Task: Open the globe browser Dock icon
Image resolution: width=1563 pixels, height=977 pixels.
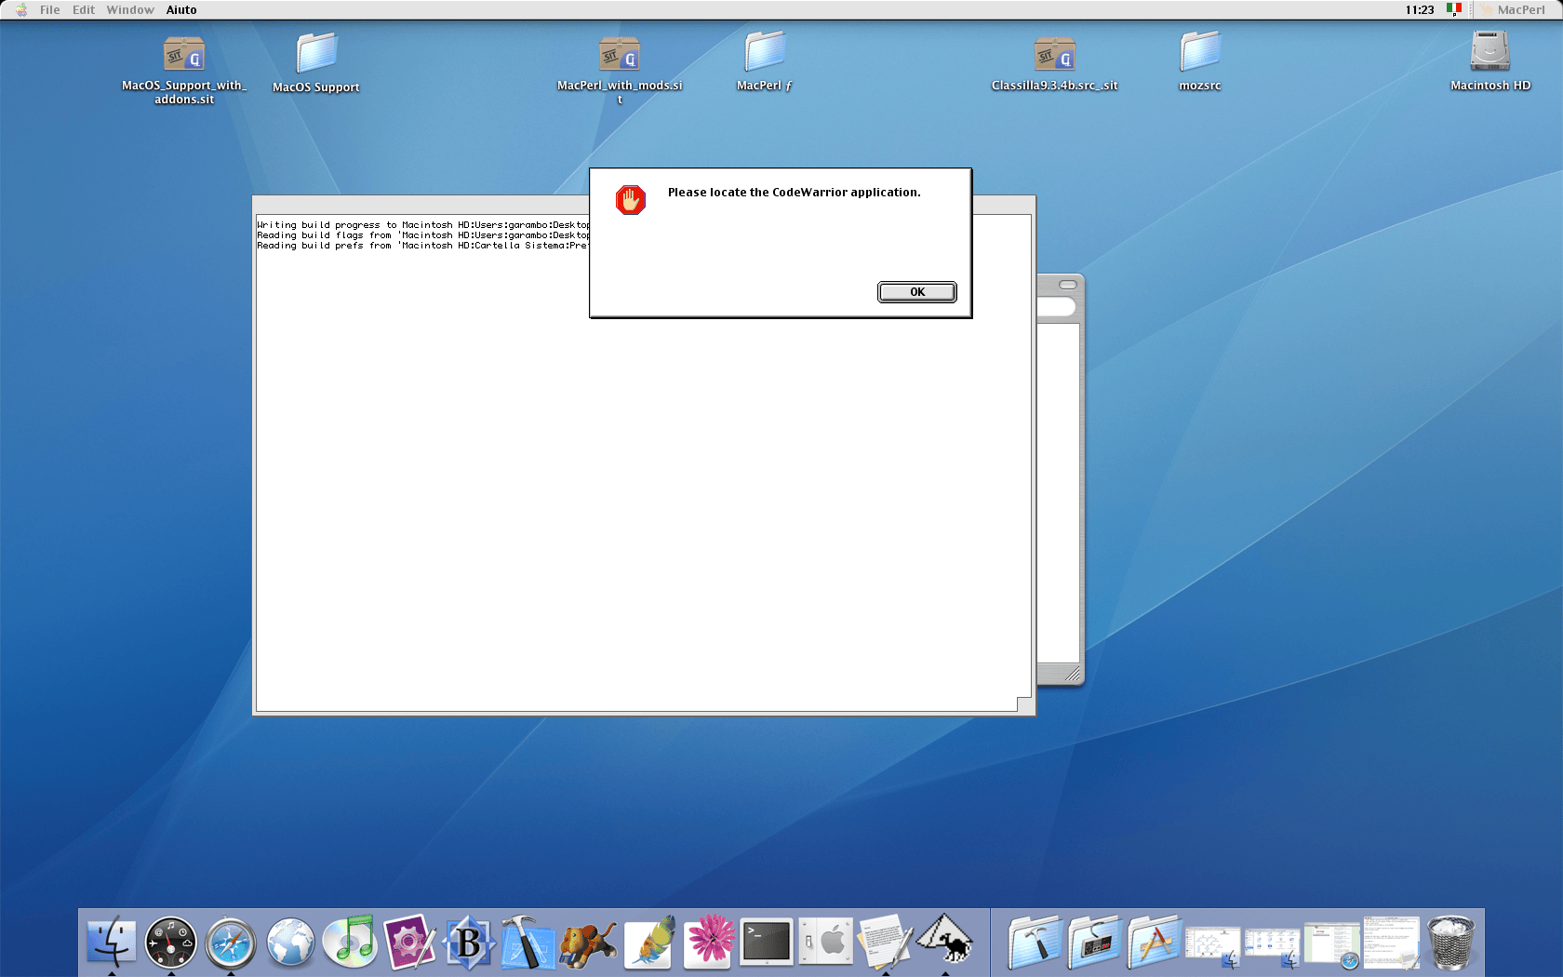Action: pyautogui.click(x=290, y=942)
